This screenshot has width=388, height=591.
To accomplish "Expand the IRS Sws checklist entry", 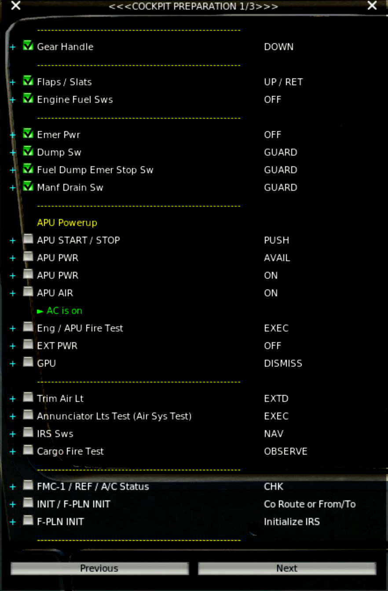I will pyautogui.click(x=12, y=434).
